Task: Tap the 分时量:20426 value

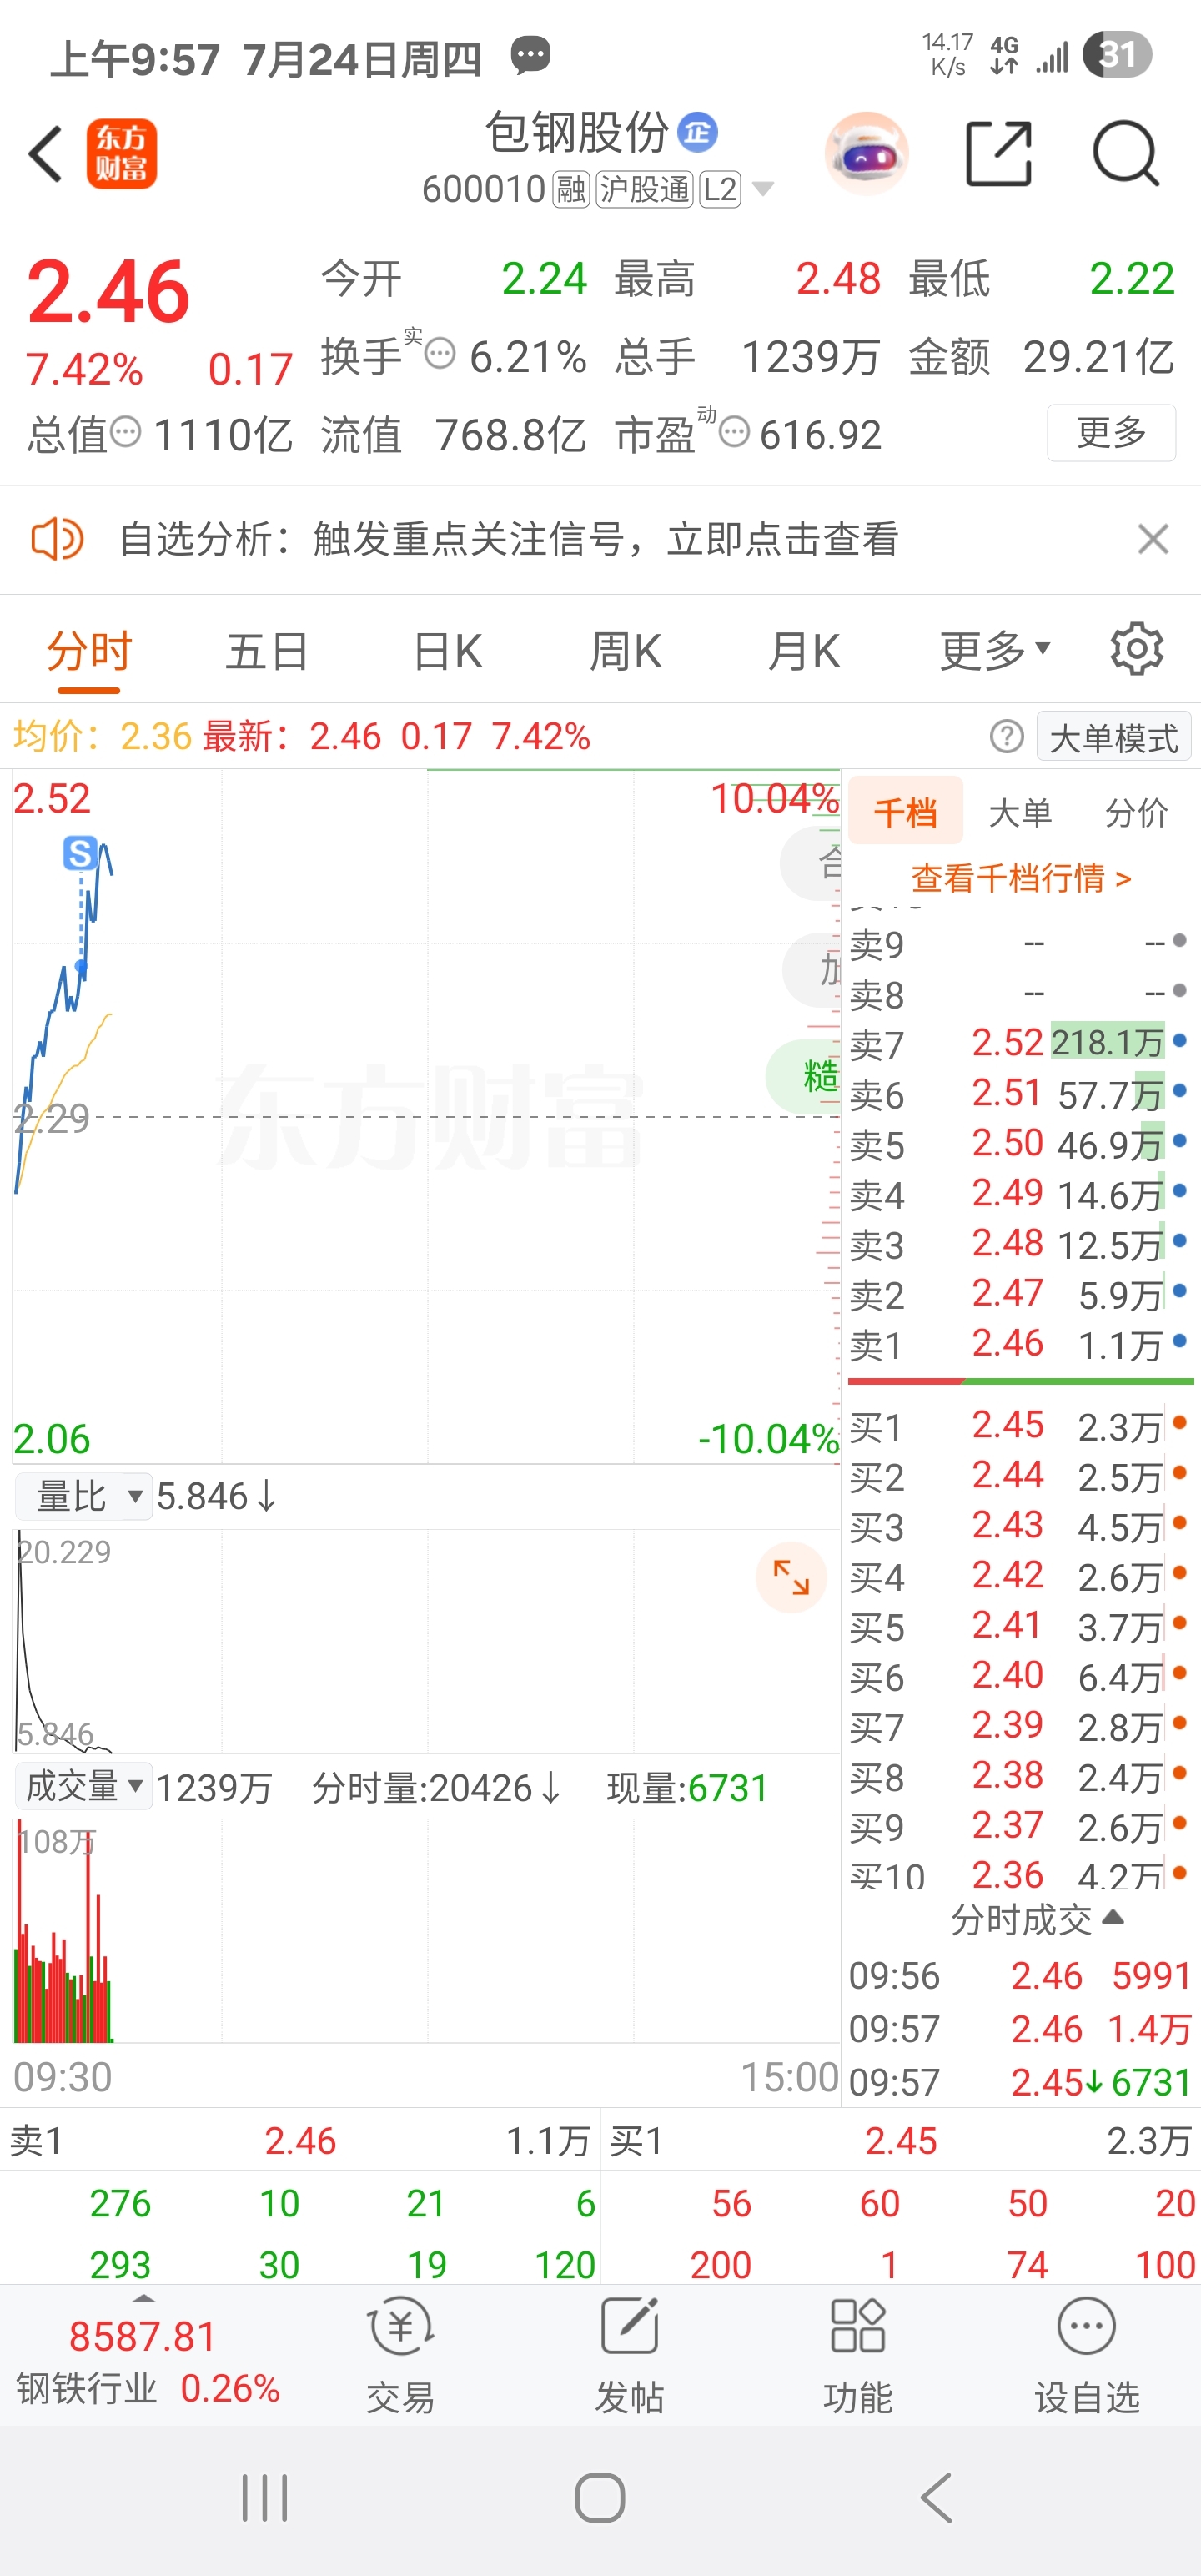Action: pos(436,1787)
